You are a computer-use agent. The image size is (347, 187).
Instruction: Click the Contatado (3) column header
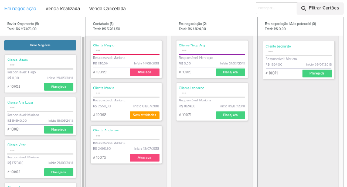(x=103, y=23)
